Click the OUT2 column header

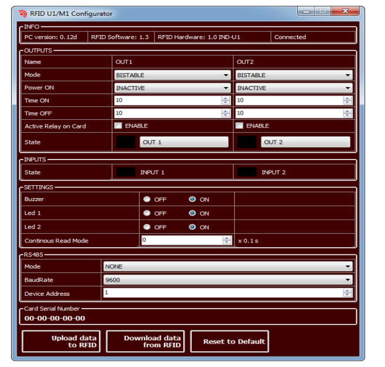pos(245,62)
